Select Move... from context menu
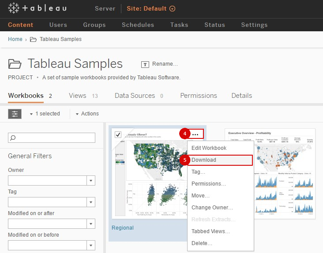The height and width of the screenshot is (253, 323). click(x=221, y=196)
